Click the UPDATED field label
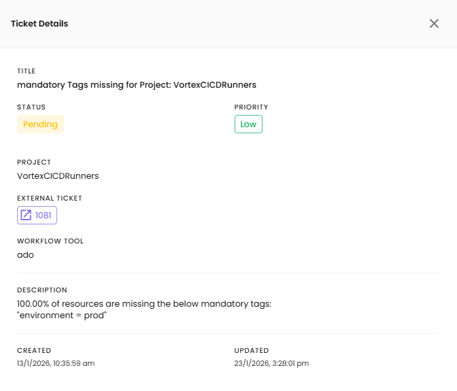457x391 pixels. [252, 351]
